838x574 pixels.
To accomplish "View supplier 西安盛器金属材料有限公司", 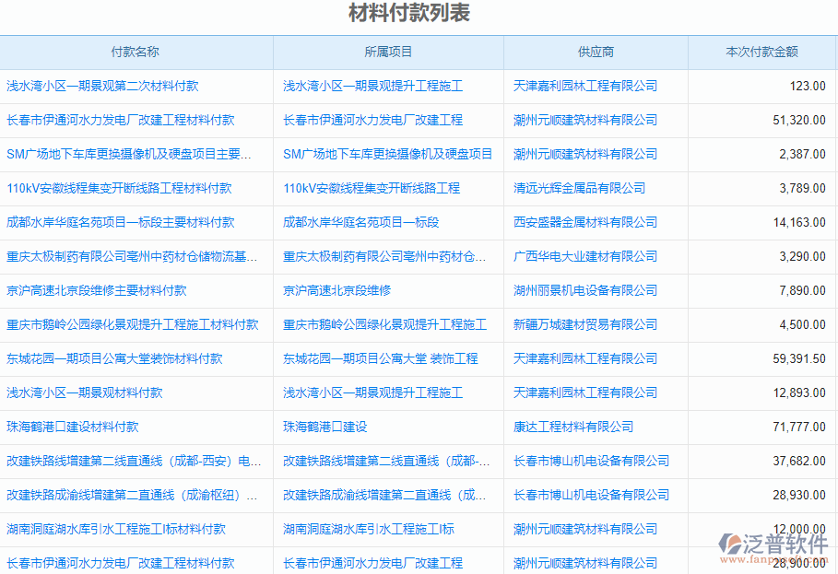I will tap(585, 222).
